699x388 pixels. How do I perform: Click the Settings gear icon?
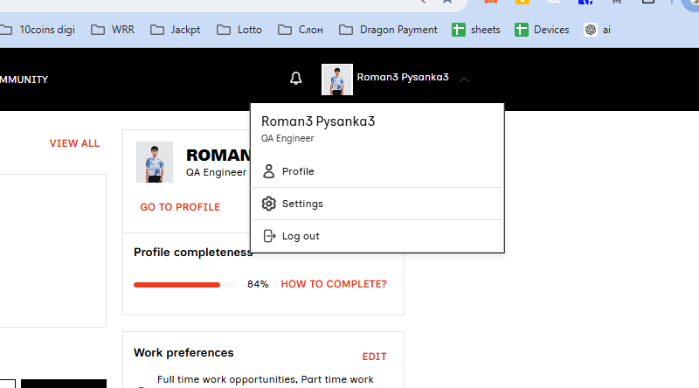(269, 204)
